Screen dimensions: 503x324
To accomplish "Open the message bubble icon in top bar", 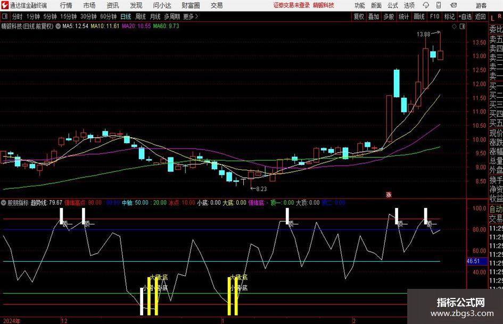I will 426,5.
